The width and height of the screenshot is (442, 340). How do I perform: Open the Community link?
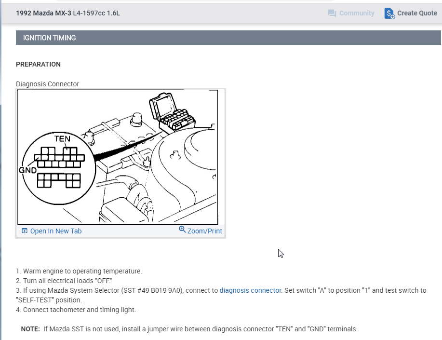click(x=357, y=13)
